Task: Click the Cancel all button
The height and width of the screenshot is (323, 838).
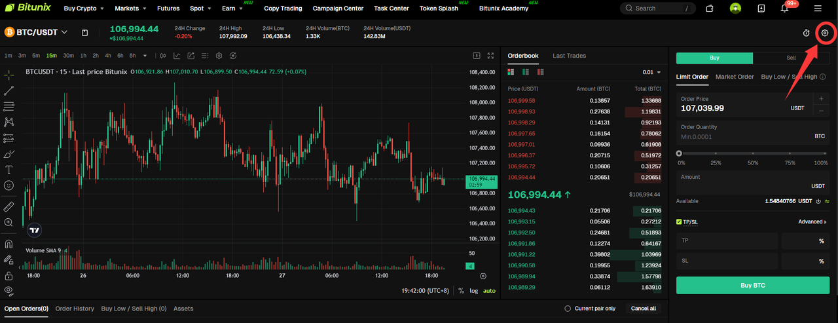Action: [643, 309]
